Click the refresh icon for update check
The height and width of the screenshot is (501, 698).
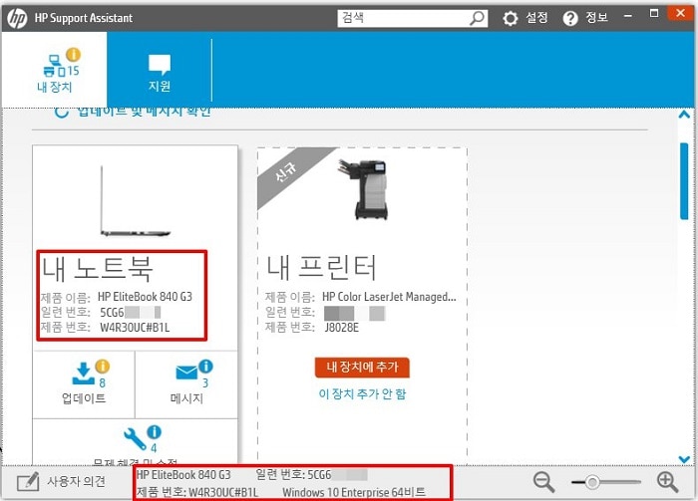(x=61, y=112)
